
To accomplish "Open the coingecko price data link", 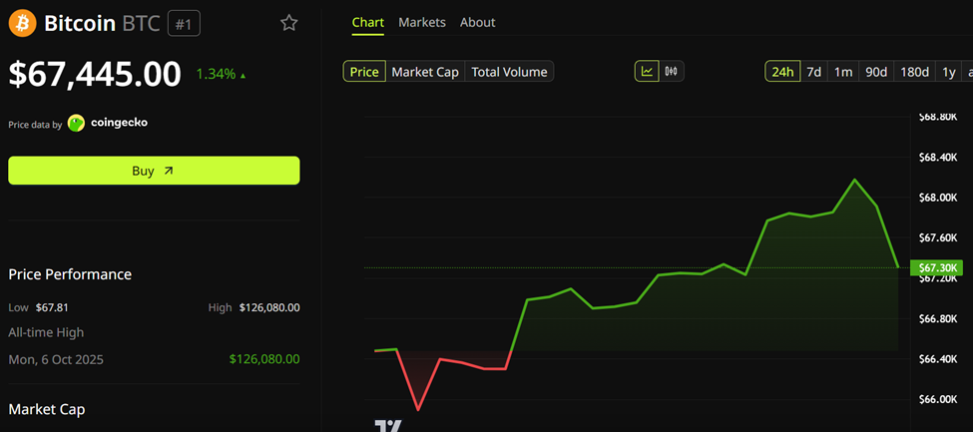I will tap(119, 124).
